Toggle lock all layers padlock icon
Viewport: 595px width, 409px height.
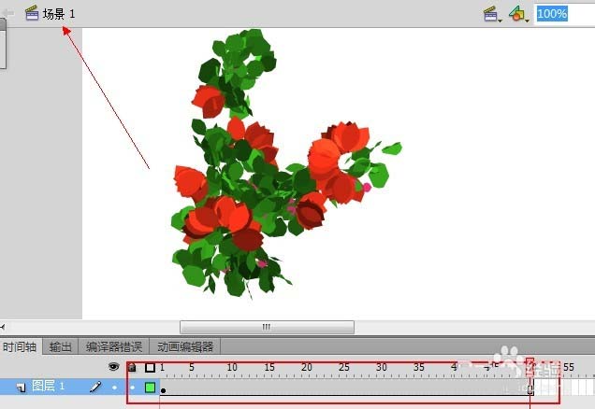132,368
